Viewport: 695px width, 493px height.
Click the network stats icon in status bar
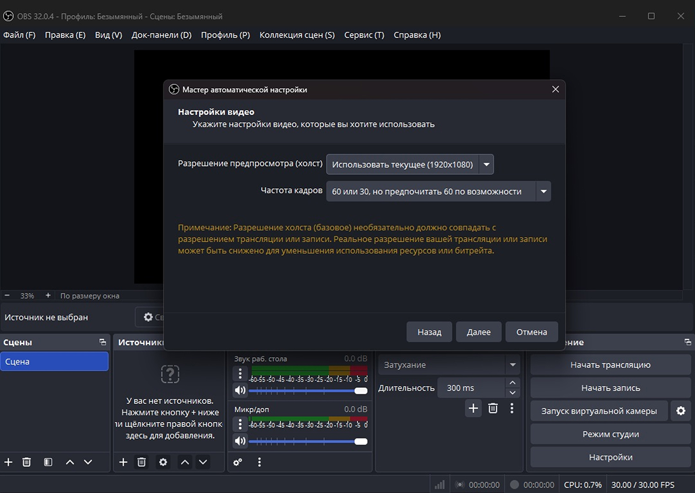click(439, 484)
